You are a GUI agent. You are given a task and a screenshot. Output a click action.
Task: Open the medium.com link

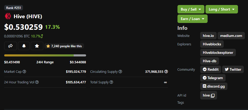click(x=231, y=36)
